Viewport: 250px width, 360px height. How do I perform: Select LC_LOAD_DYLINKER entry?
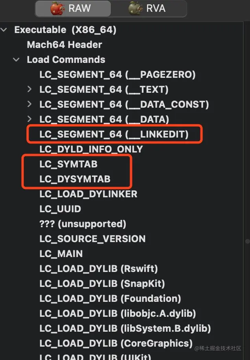(x=88, y=194)
